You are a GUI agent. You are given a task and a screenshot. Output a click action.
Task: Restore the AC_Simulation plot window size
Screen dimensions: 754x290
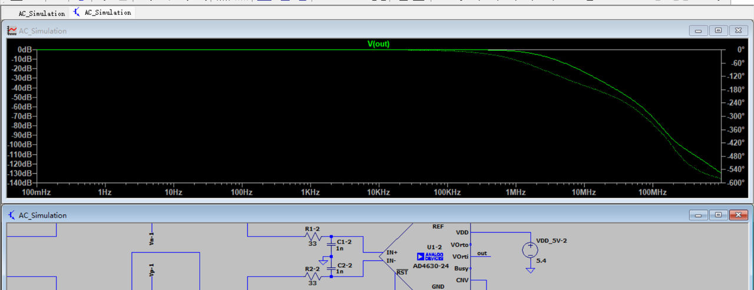point(718,31)
